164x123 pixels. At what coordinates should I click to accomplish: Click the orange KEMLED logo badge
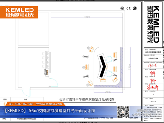(x=19, y=12)
